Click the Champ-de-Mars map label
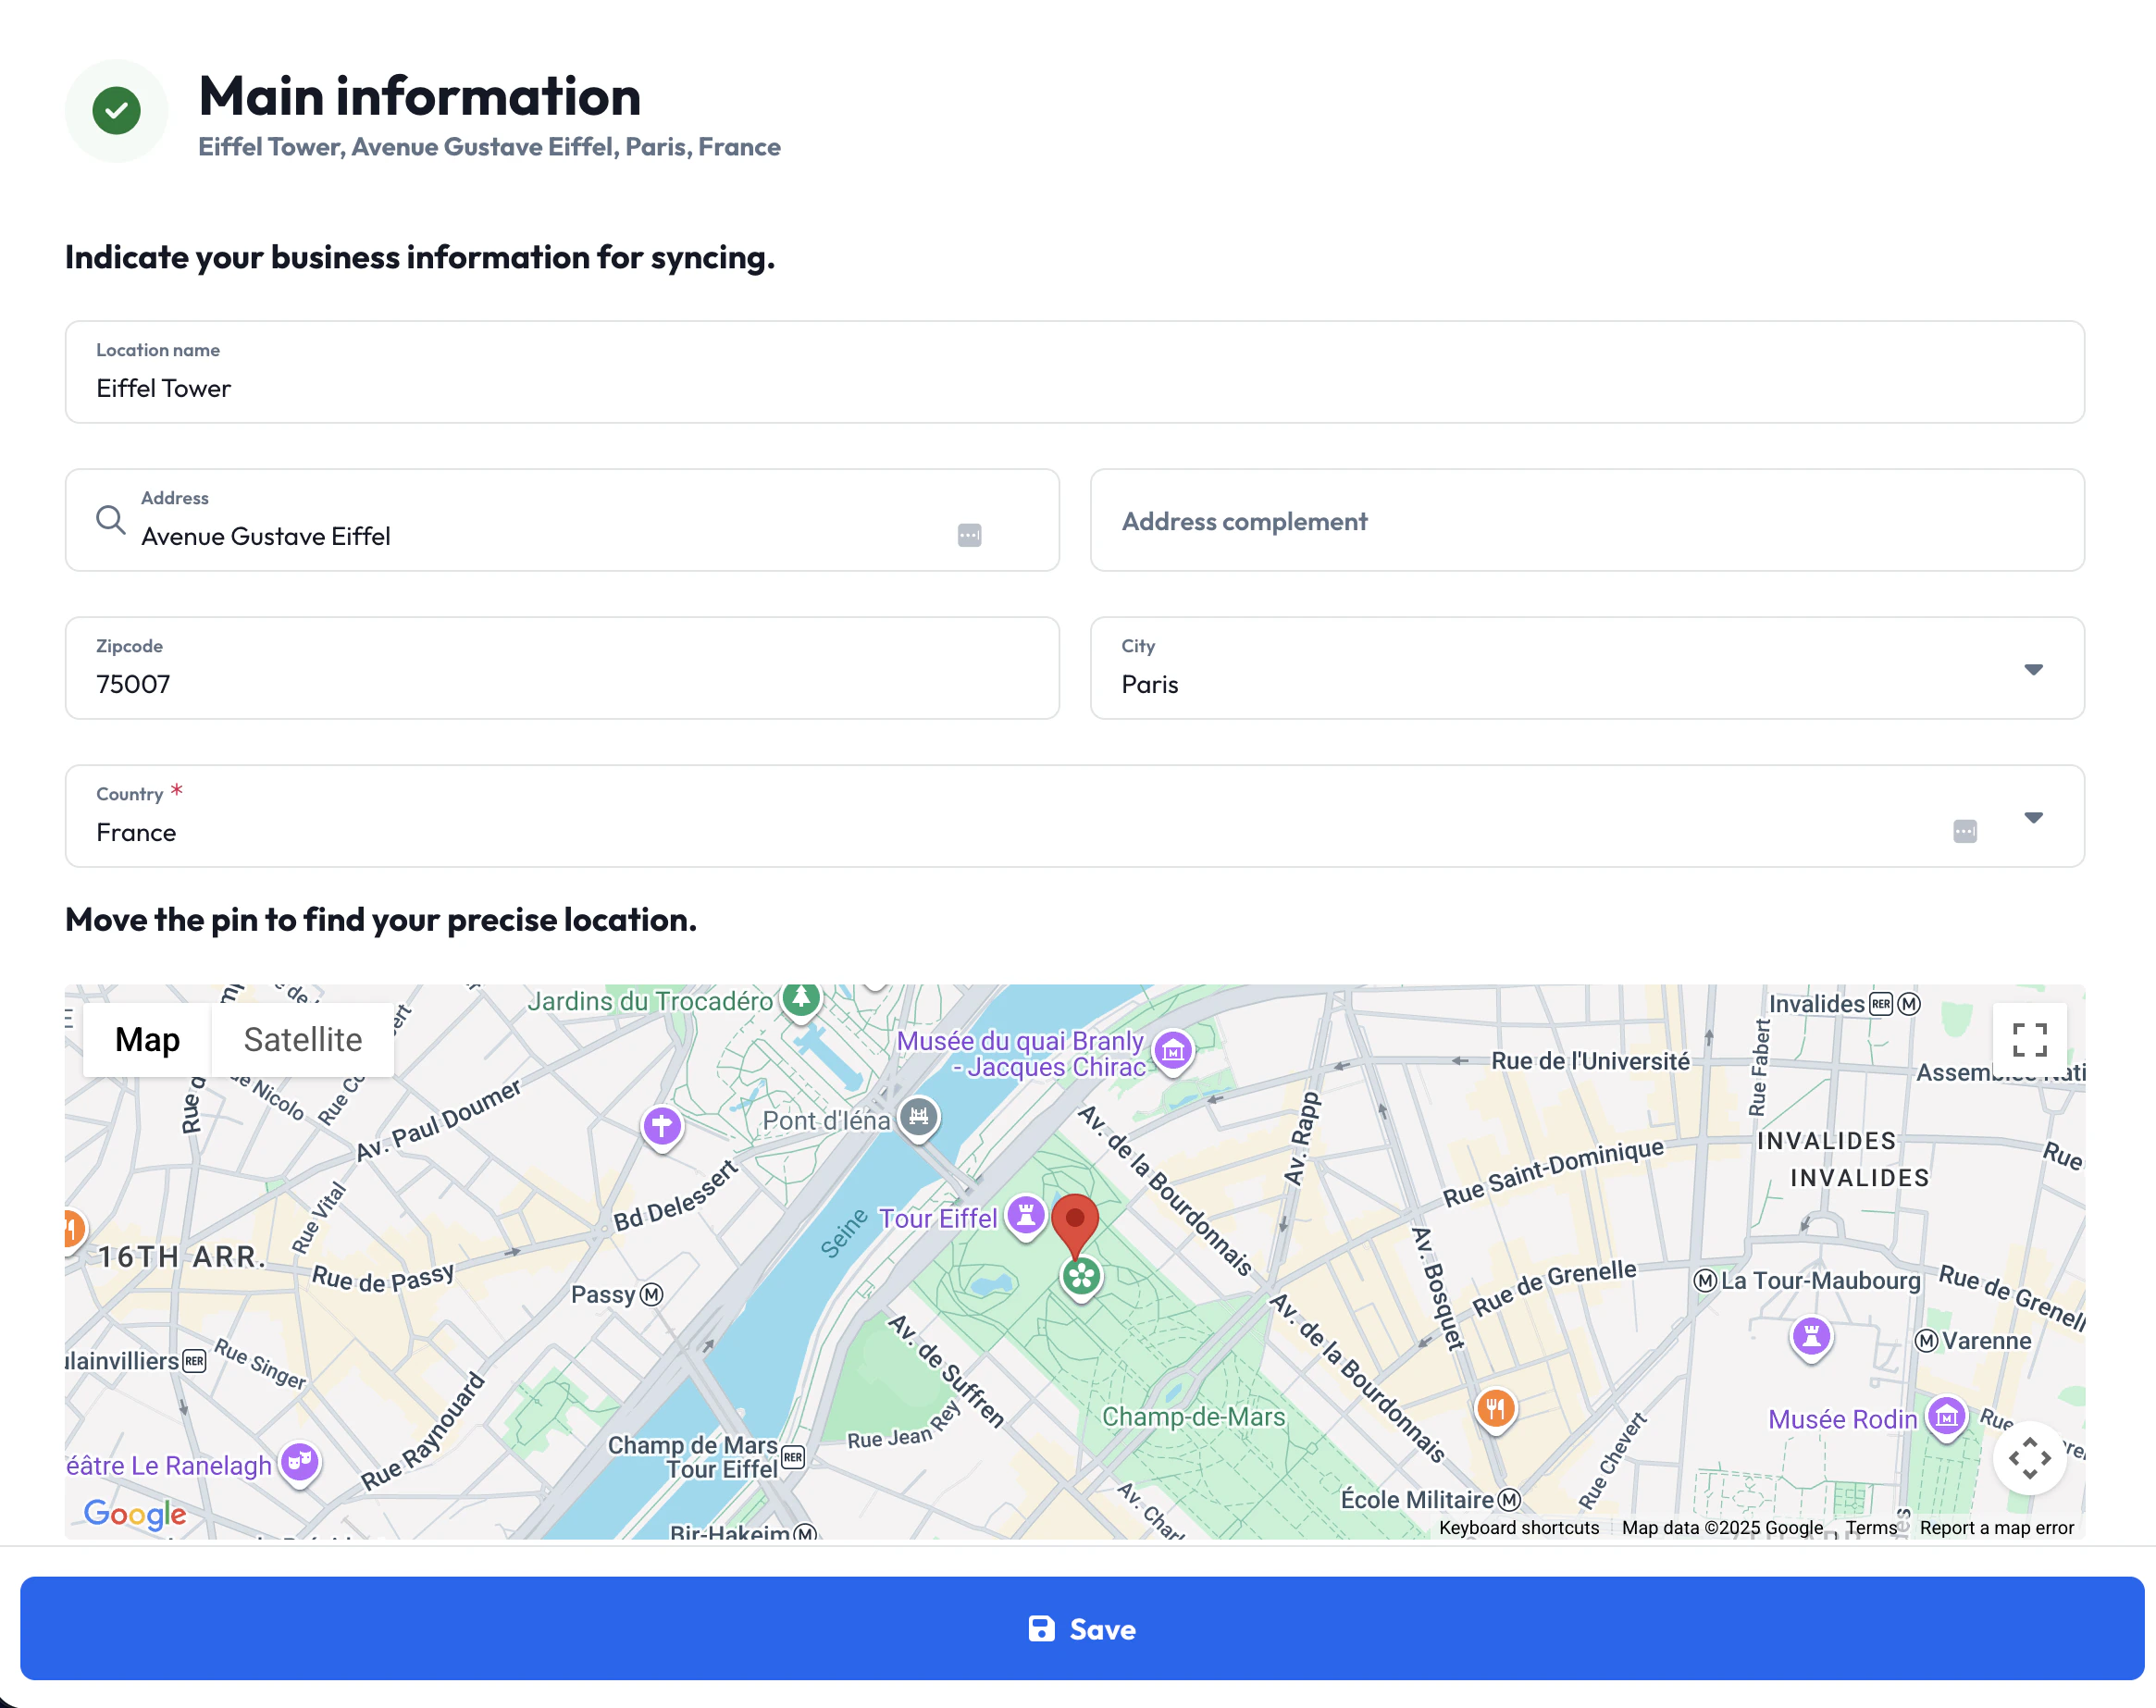2156x1708 pixels. tap(1193, 1417)
